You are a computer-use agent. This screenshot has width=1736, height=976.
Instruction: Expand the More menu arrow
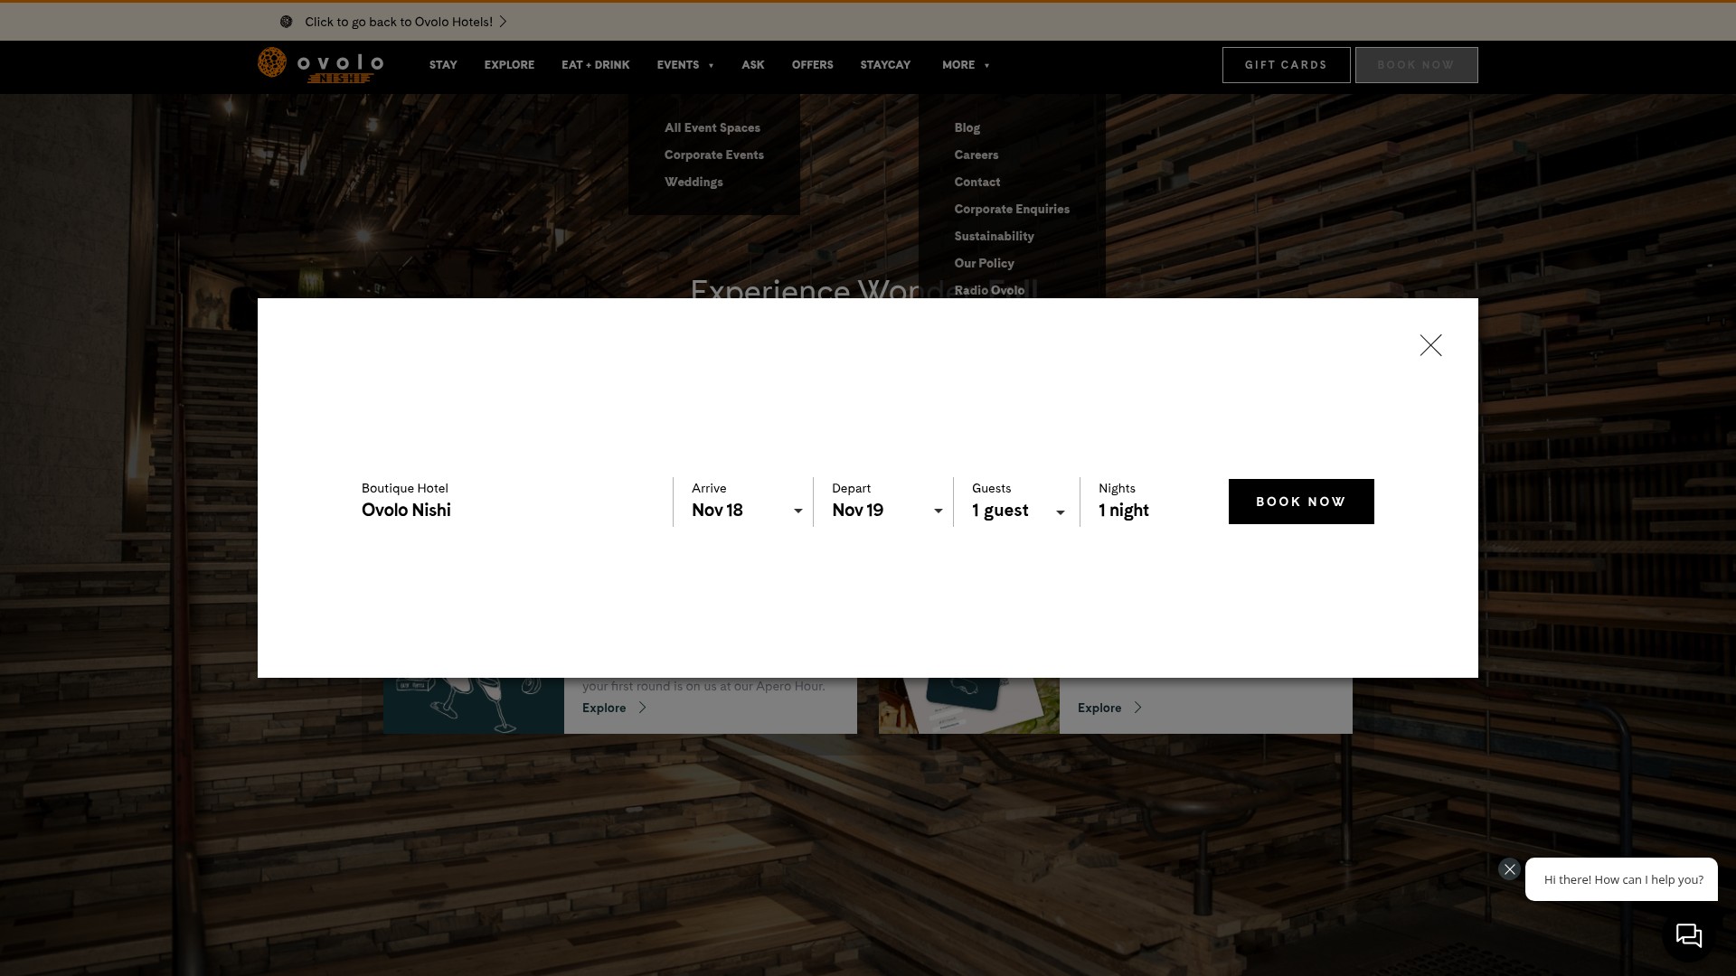pos(986,66)
